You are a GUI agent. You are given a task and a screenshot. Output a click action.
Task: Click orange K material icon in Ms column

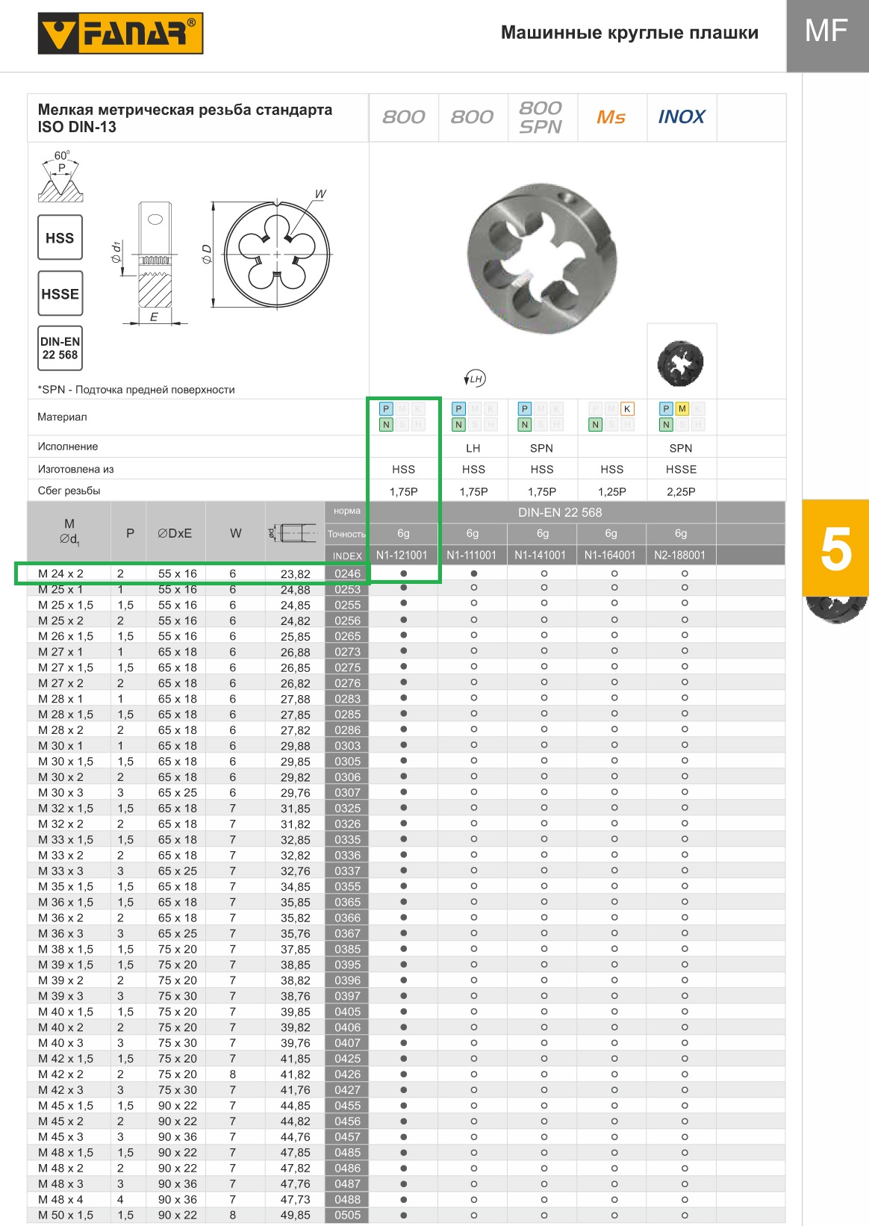627,408
